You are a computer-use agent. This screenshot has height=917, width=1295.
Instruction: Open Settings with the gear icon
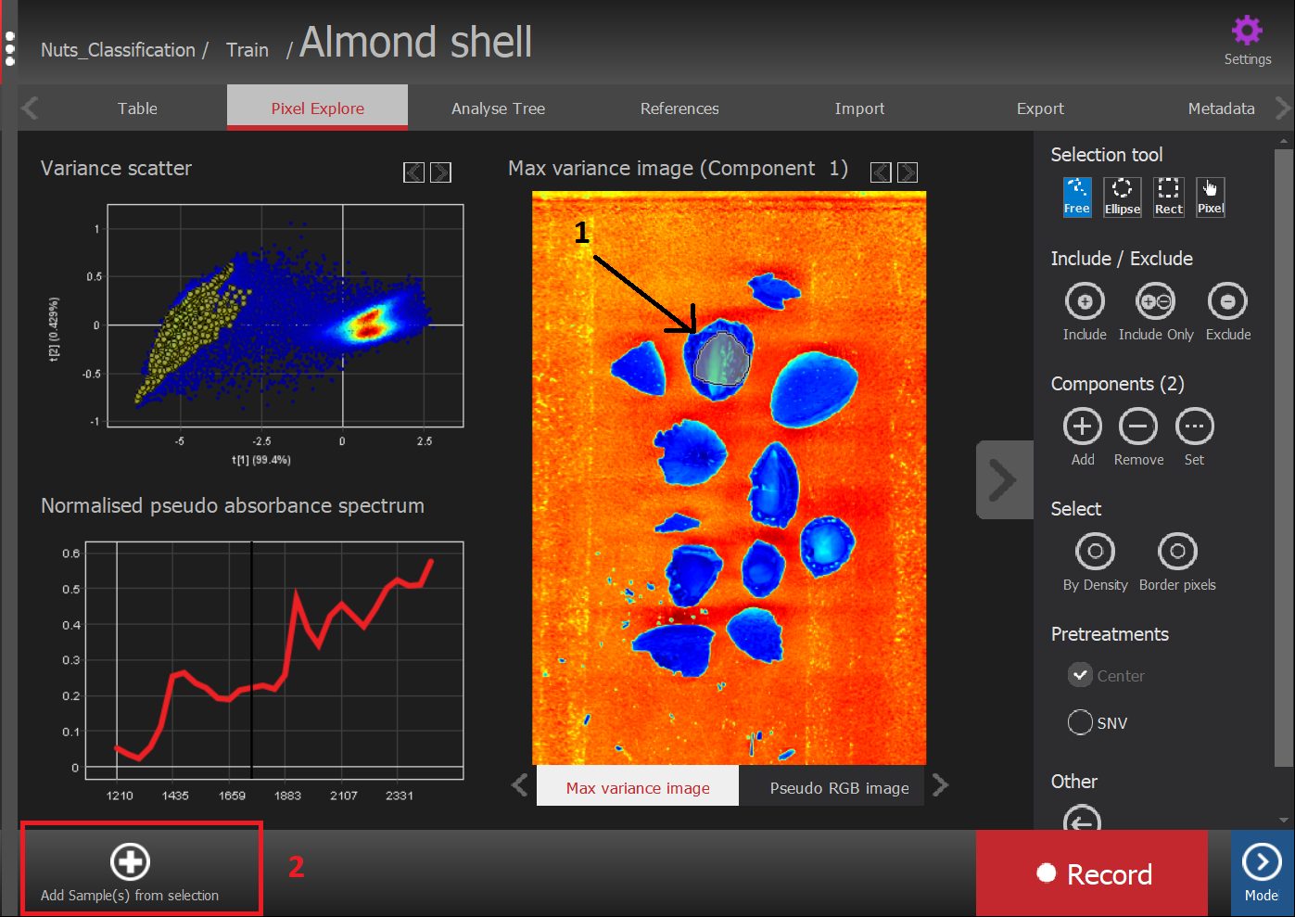click(x=1247, y=32)
